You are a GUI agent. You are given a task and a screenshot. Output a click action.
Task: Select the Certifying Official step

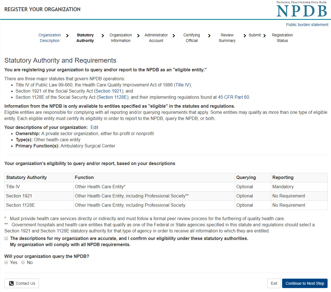pos(191,38)
